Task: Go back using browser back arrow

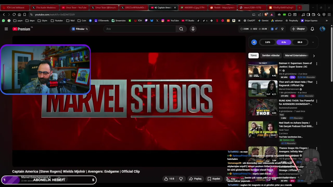Action: tap(4, 15)
